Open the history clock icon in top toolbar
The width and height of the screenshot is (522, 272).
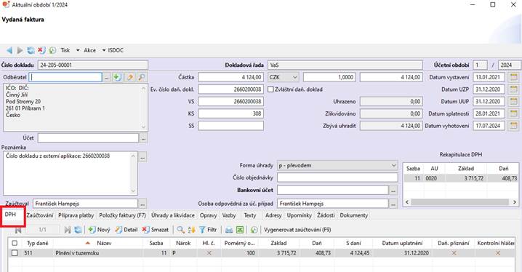point(52,50)
